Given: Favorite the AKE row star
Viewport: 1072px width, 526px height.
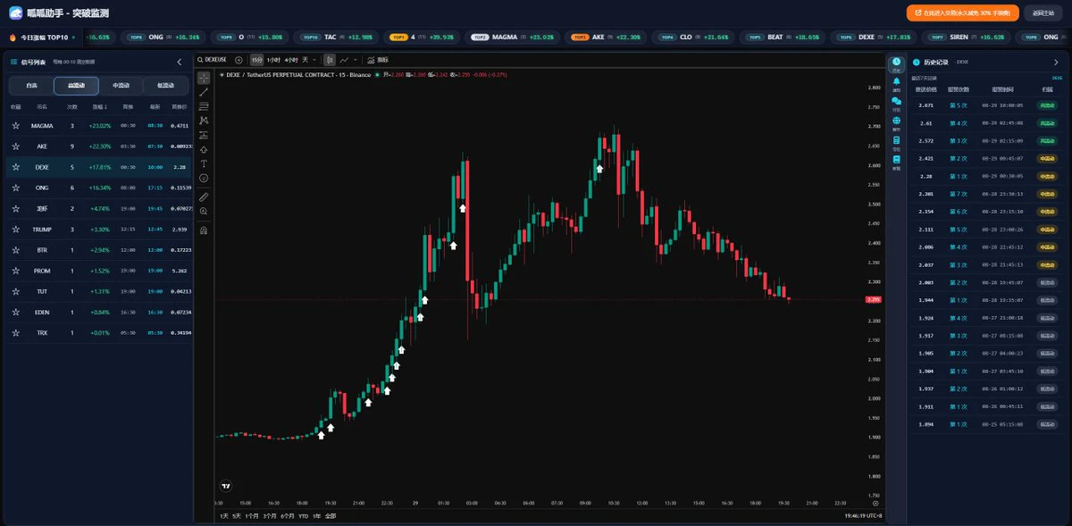Looking at the screenshot, I should 15,146.
